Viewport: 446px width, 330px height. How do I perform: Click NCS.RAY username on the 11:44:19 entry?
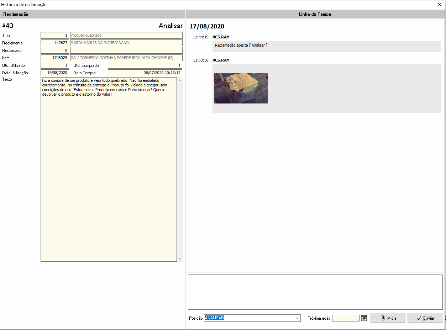221,37
